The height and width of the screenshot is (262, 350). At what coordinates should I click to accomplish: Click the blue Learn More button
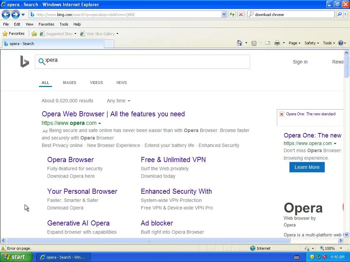point(307,167)
